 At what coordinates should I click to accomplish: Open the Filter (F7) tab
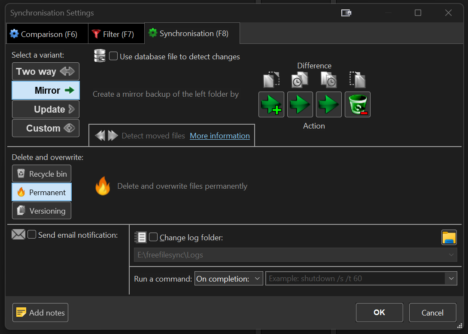pos(116,34)
